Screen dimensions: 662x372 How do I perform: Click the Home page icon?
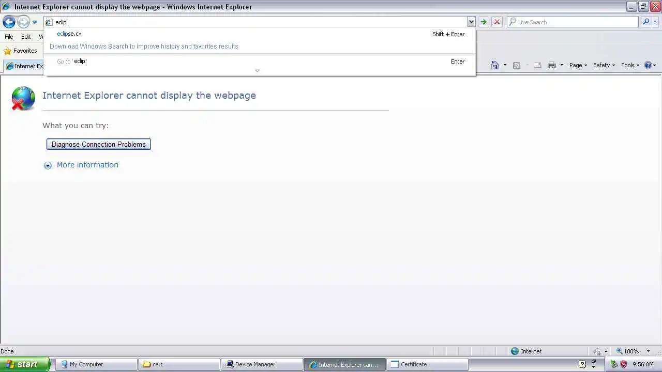(x=495, y=65)
